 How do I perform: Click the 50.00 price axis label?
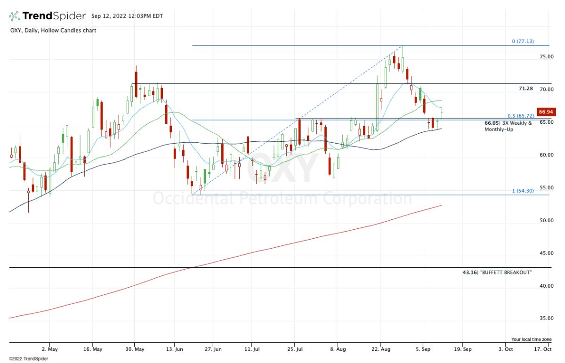tap(546, 220)
